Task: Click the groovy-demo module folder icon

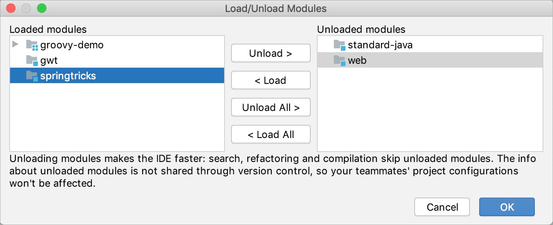Action: coord(32,45)
